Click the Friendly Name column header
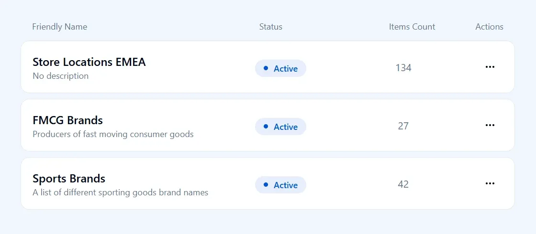Image resolution: width=536 pixels, height=234 pixels. (59, 27)
